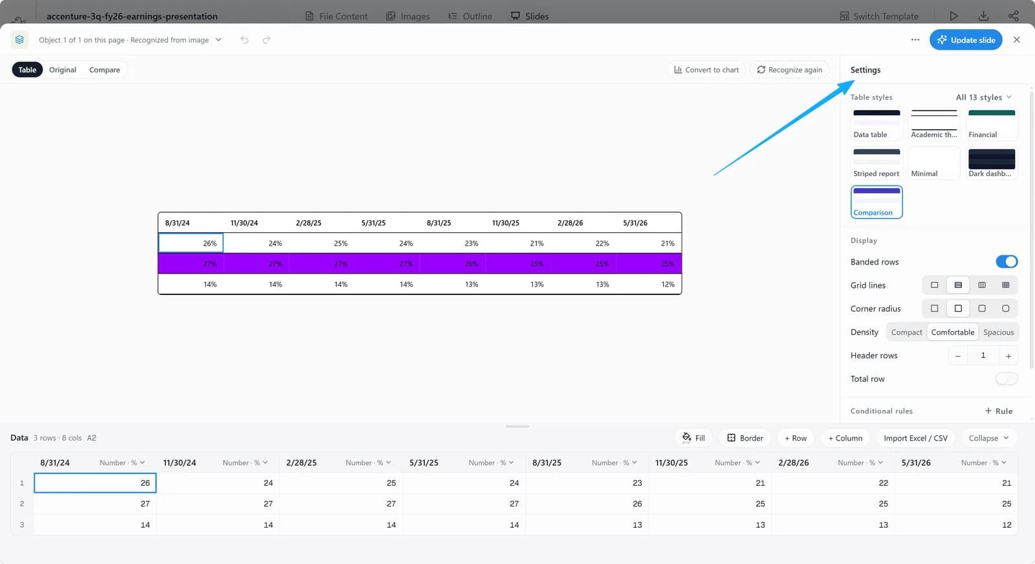Switch to the Original view tab

63,70
